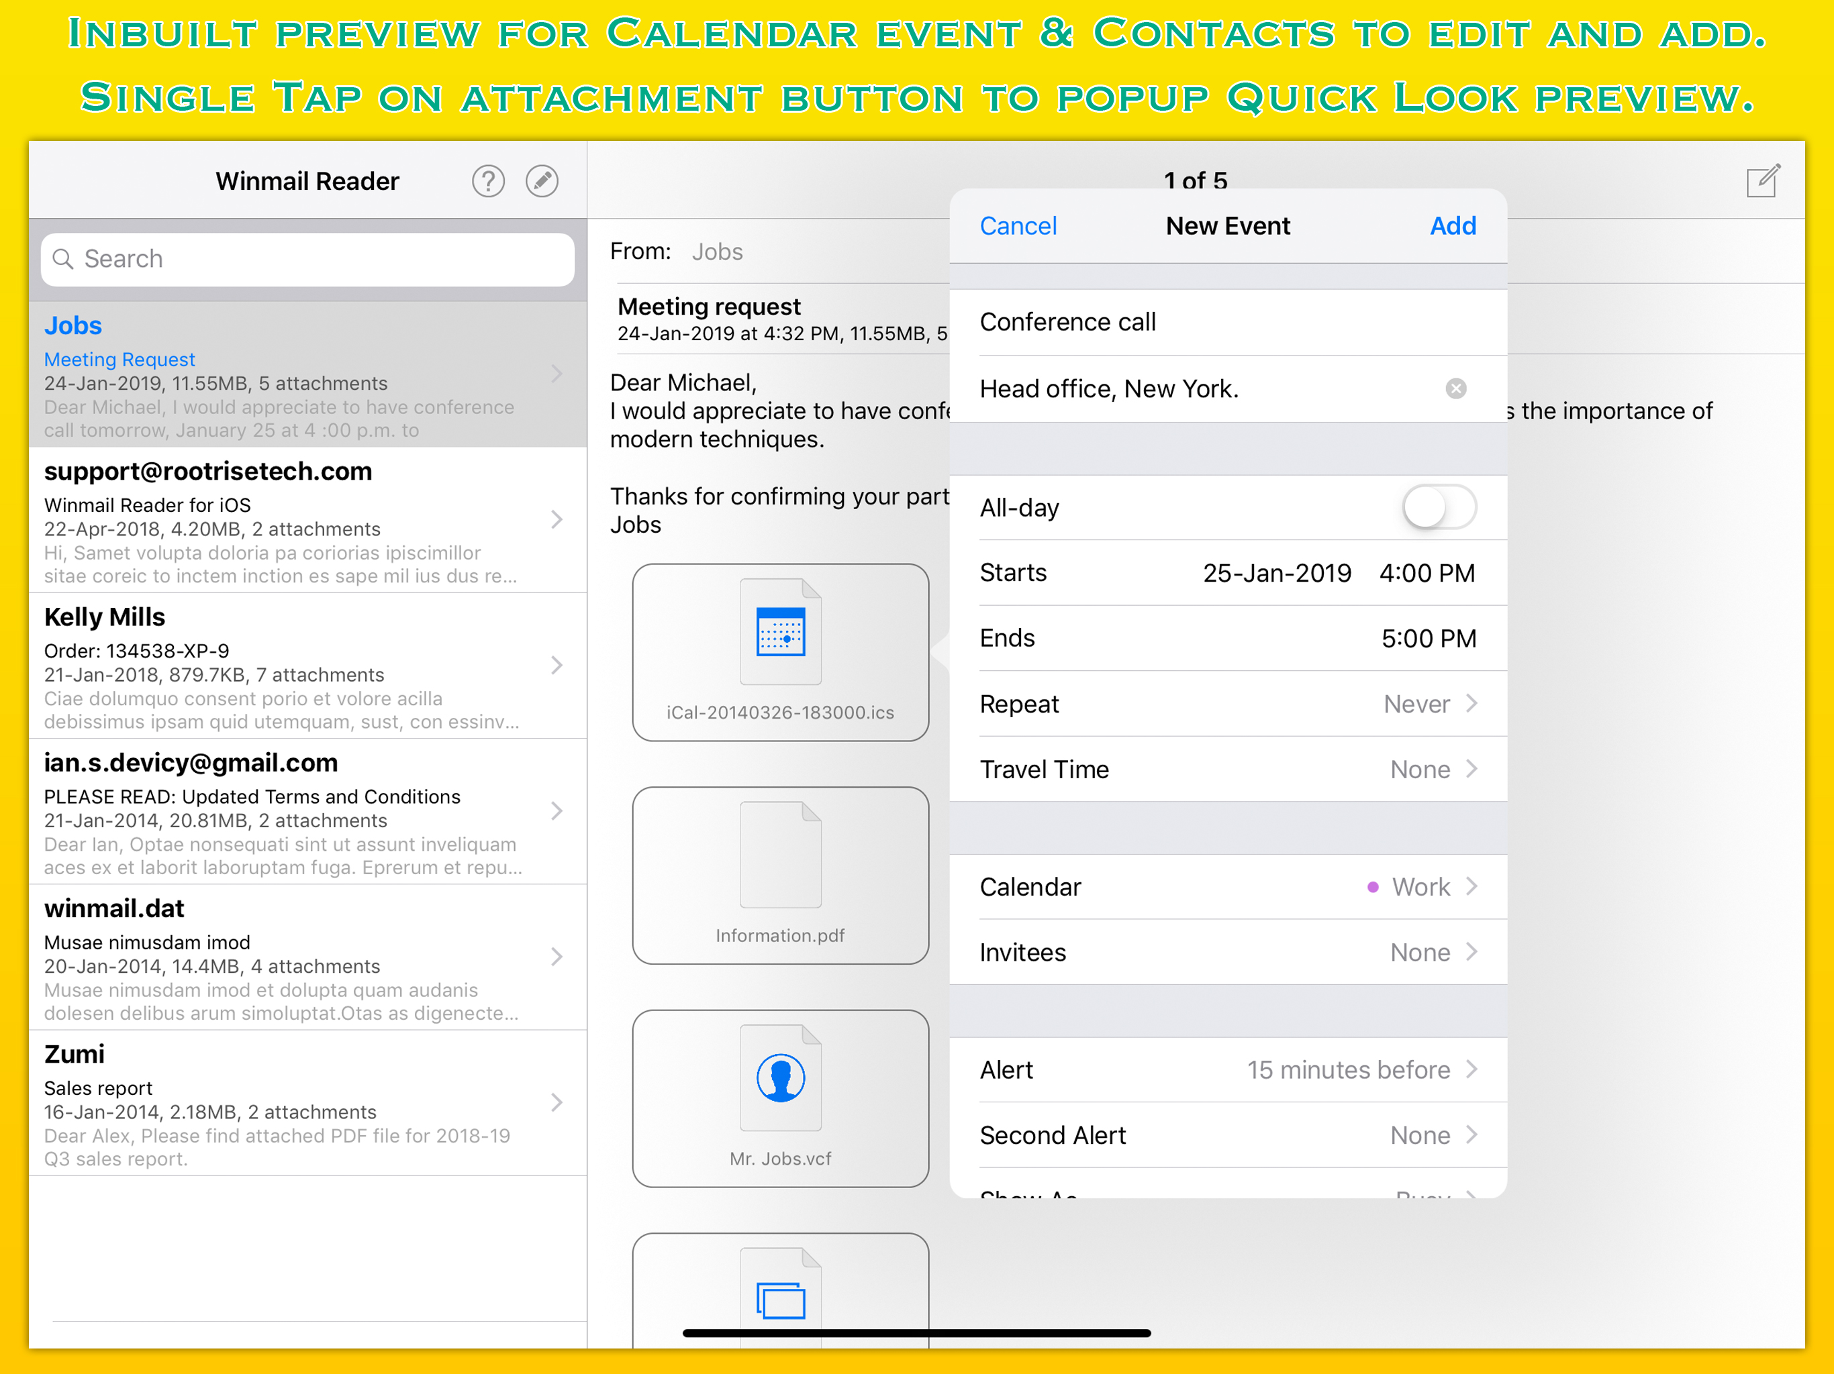Open the Mr. Jobs.vcf contact attachment
Viewport: 1834px width, 1374px height.
[780, 1098]
